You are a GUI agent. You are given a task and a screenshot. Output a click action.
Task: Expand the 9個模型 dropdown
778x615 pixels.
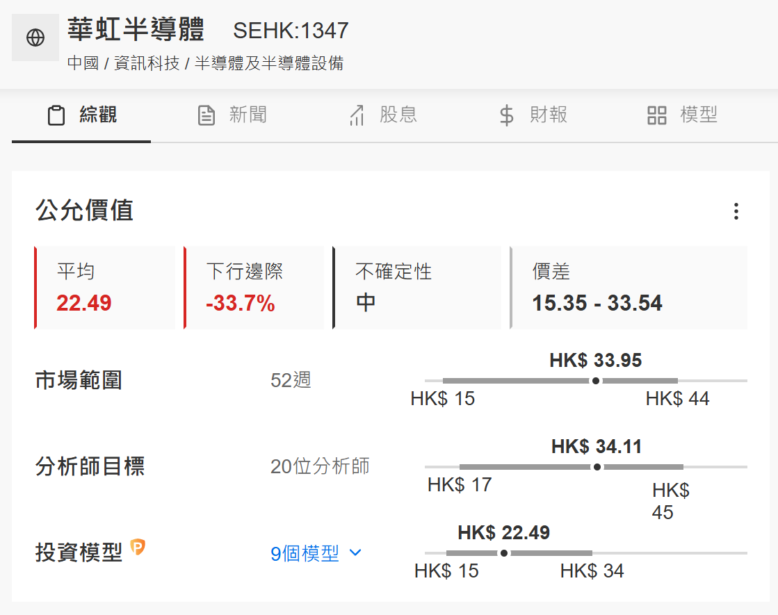pos(316,553)
